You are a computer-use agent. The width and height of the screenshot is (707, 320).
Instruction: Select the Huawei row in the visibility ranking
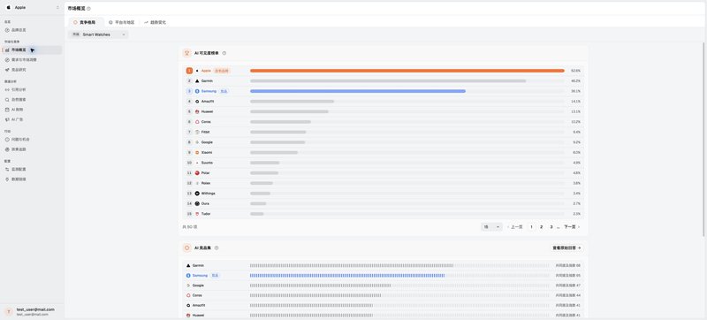384,111
